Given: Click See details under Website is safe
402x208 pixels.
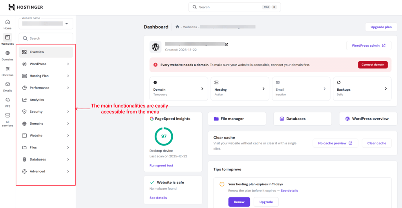Looking at the screenshot, I should [x=158, y=198].
